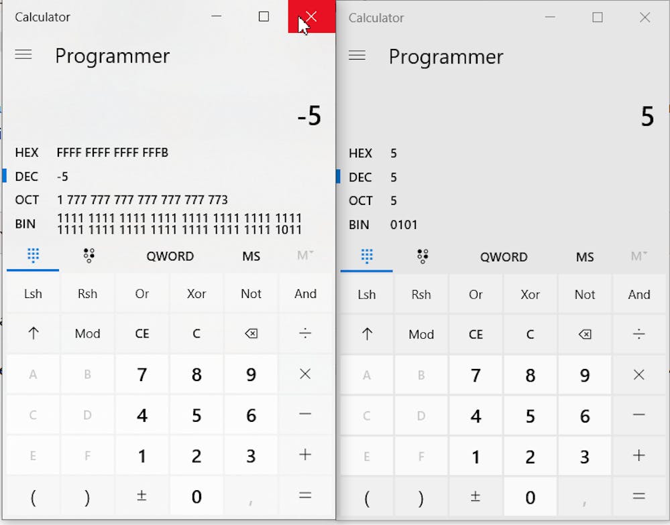Expand memory M dropdown in left calculator
Image resolution: width=670 pixels, height=525 pixels.
[x=305, y=255]
